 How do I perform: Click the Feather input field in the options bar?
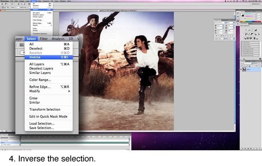coord(18,7)
